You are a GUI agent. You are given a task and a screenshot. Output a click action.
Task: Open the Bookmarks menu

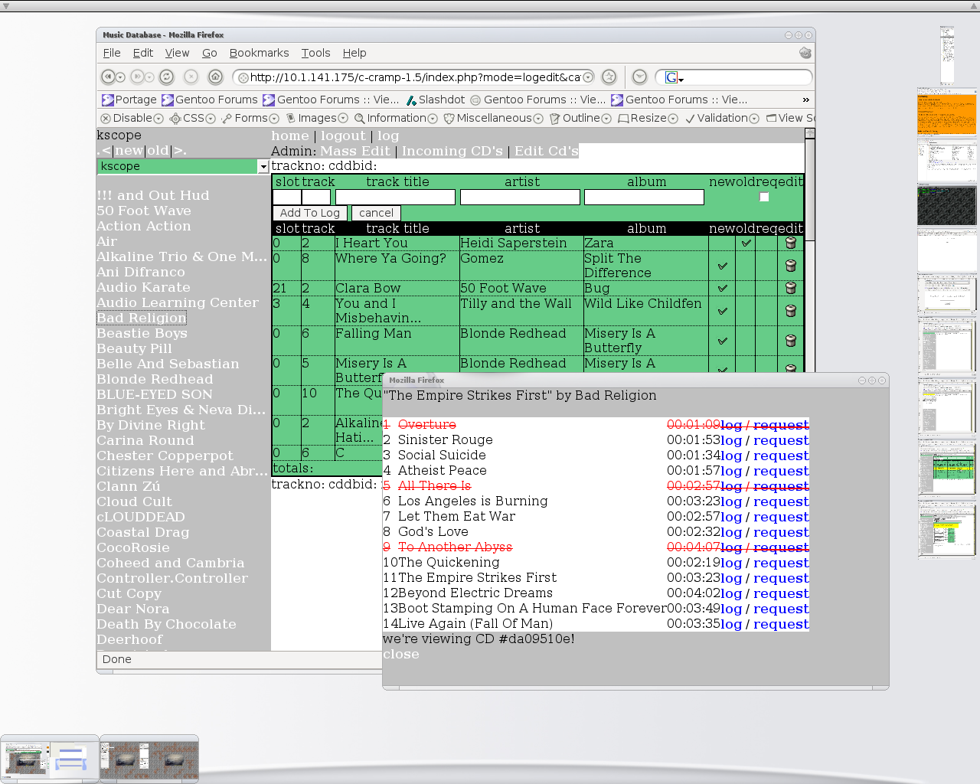coord(259,53)
